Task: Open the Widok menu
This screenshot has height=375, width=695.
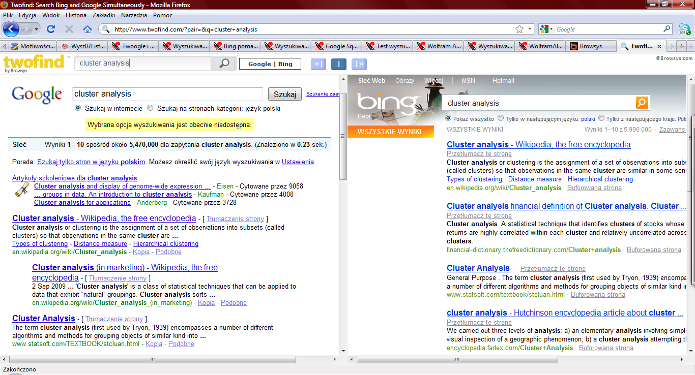Action: point(51,15)
